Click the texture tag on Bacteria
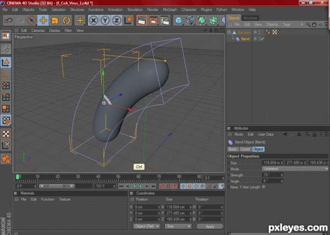Screen dimensions: 330x235 [x=274, y=32]
